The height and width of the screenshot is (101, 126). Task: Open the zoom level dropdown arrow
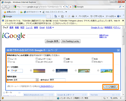[x=121, y=98]
